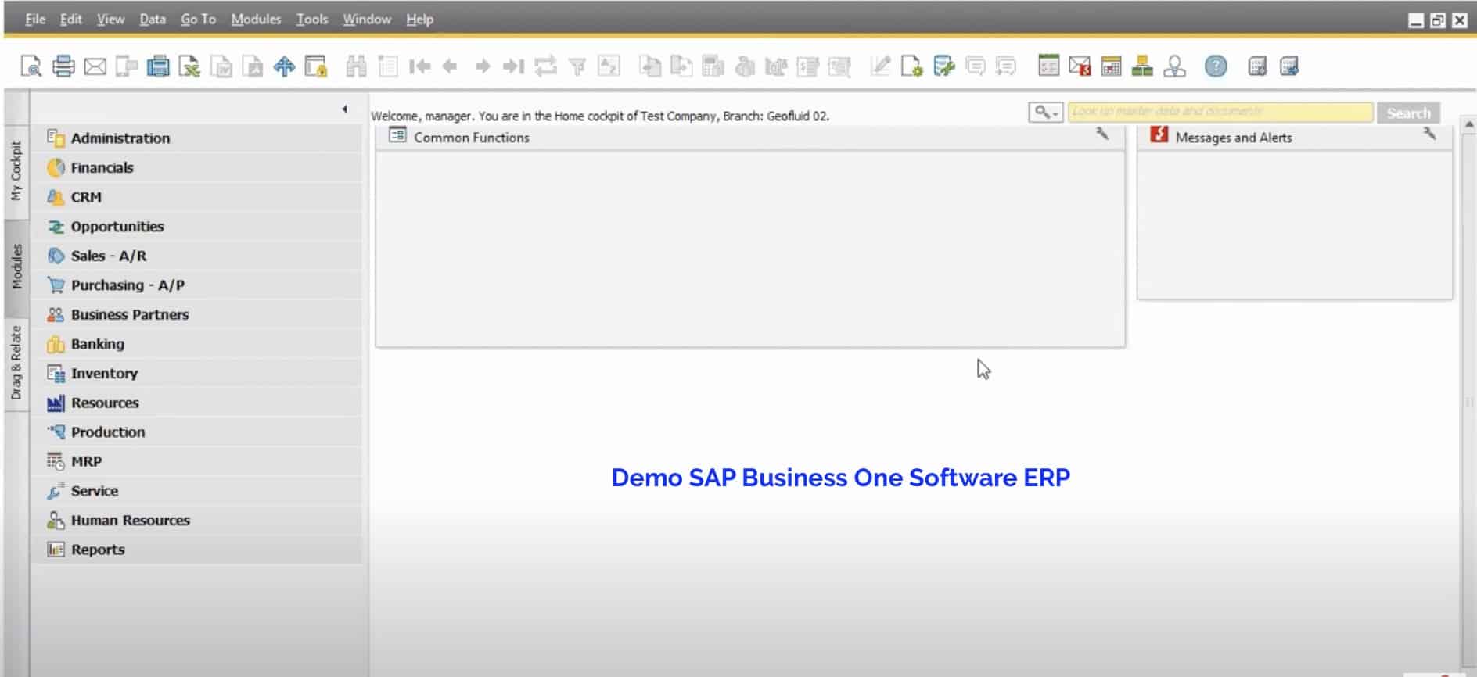Click the Previous Record arrow icon
1477x677 pixels.
(x=450, y=66)
